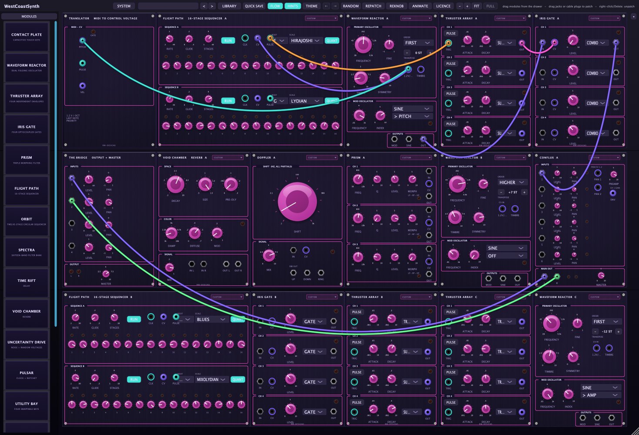The width and height of the screenshot is (639, 435).
Task: Select ORBIT module in the drawer
Action: [x=27, y=221]
